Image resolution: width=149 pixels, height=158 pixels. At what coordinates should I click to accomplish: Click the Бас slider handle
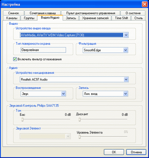tap(22, 119)
